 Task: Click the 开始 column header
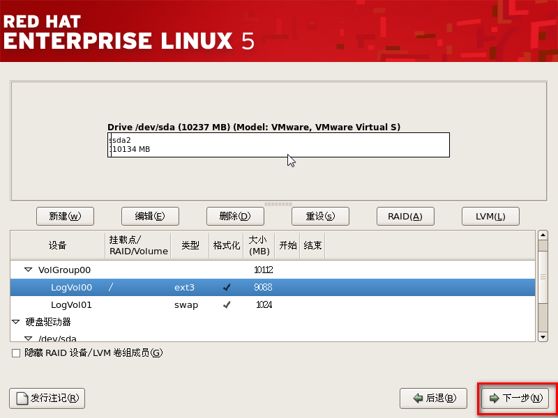tap(287, 245)
